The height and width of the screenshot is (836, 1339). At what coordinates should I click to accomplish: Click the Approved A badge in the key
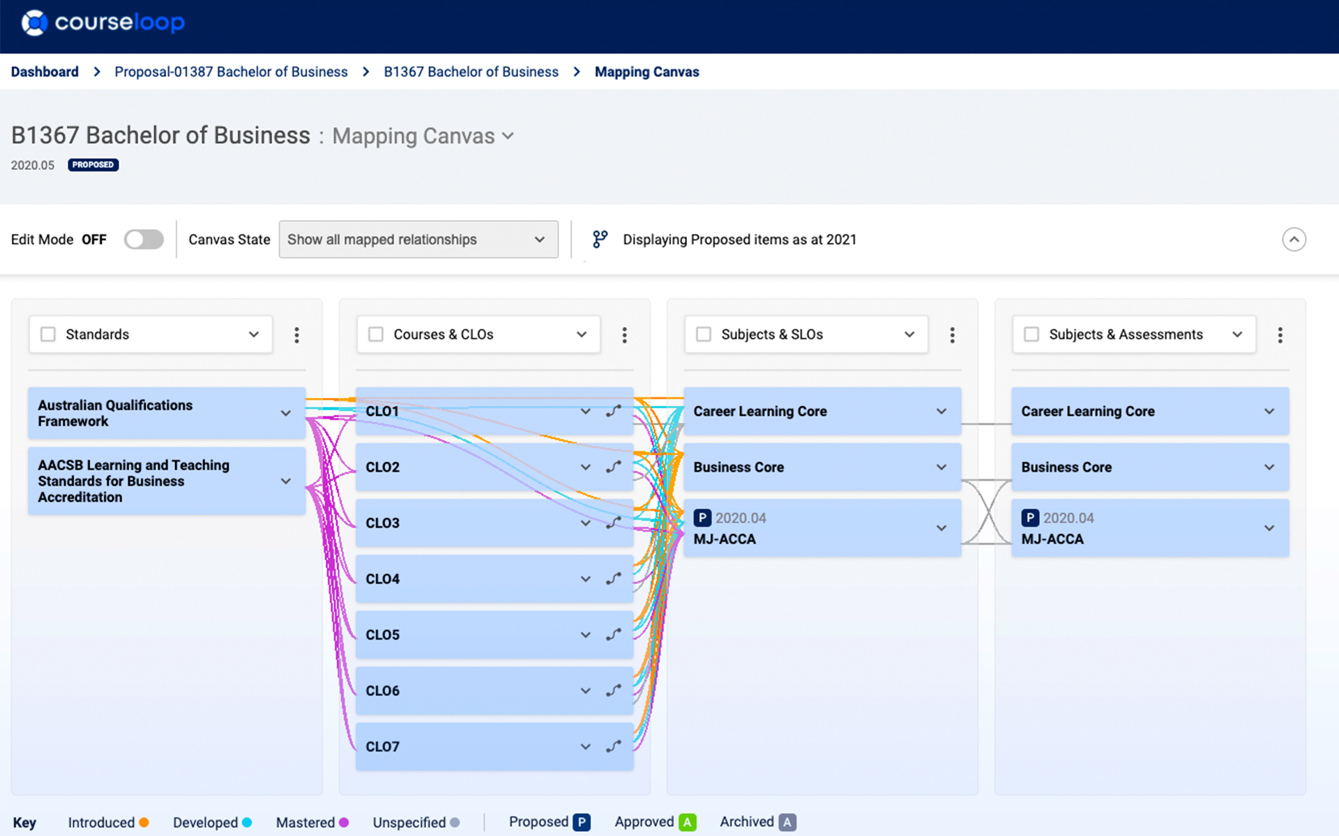point(688,822)
